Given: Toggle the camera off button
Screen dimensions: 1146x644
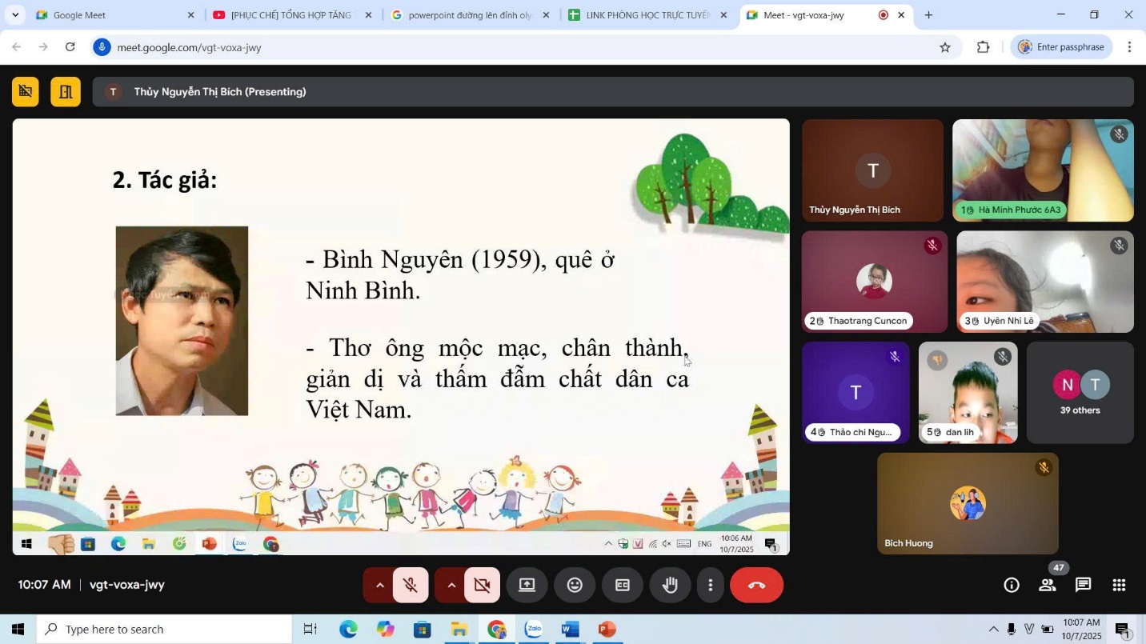Looking at the screenshot, I should pyautogui.click(x=482, y=585).
